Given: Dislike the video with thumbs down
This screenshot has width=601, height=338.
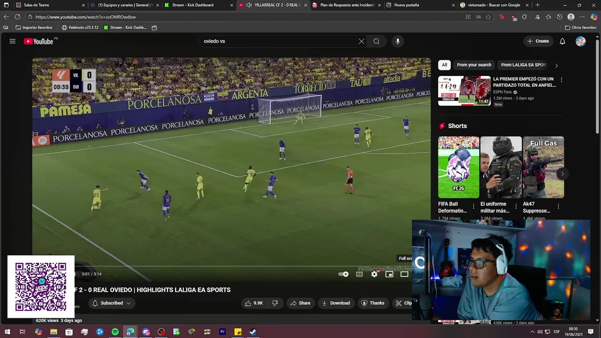Looking at the screenshot, I should click(x=275, y=303).
